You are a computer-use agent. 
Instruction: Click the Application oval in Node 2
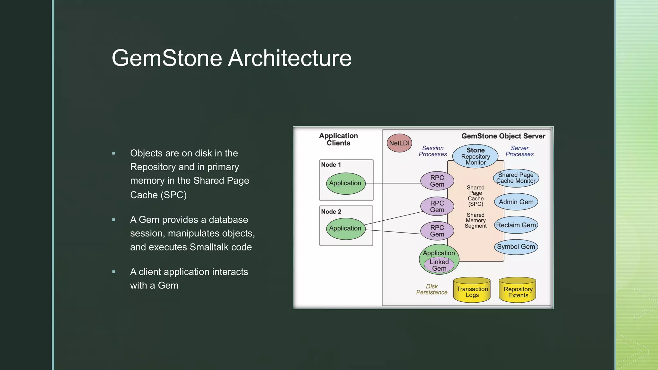click(x=345, y=229)
